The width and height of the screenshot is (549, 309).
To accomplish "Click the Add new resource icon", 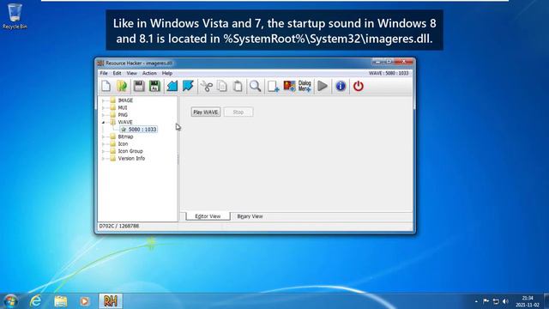I will pos(273,86).
